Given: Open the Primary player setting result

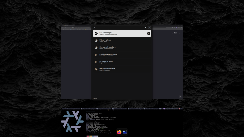Looking at the screenshot, I should (122, 41).
